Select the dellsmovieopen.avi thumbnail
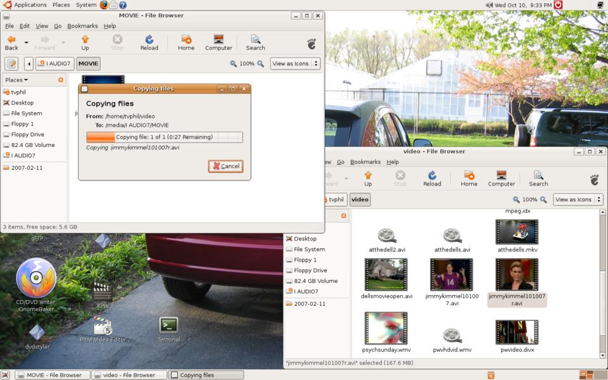Image resolution: width=608 pixels, height=380 pixels. tap(386, 275)
